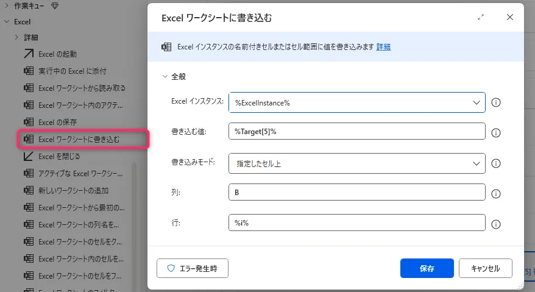Viewport: 535px width, 292px height.
Task: Click info icon beside 書き込む値 field
Action: coord(495,132)
